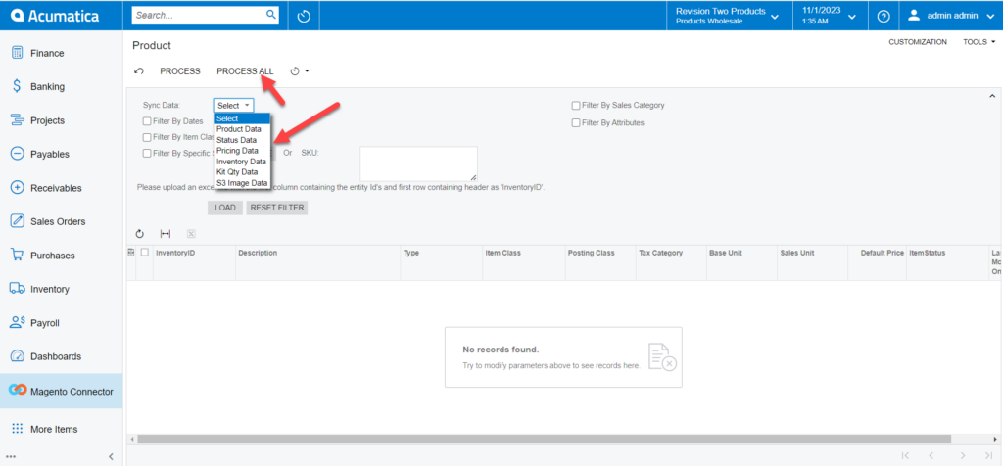Go to the last page arrow
The width and height of the screenshot is (1003, 466).
click(x=989, y=456)
